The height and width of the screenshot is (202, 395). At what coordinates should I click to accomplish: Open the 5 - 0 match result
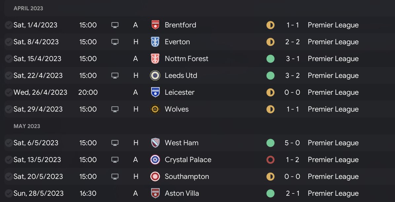(x=292, y=143)
